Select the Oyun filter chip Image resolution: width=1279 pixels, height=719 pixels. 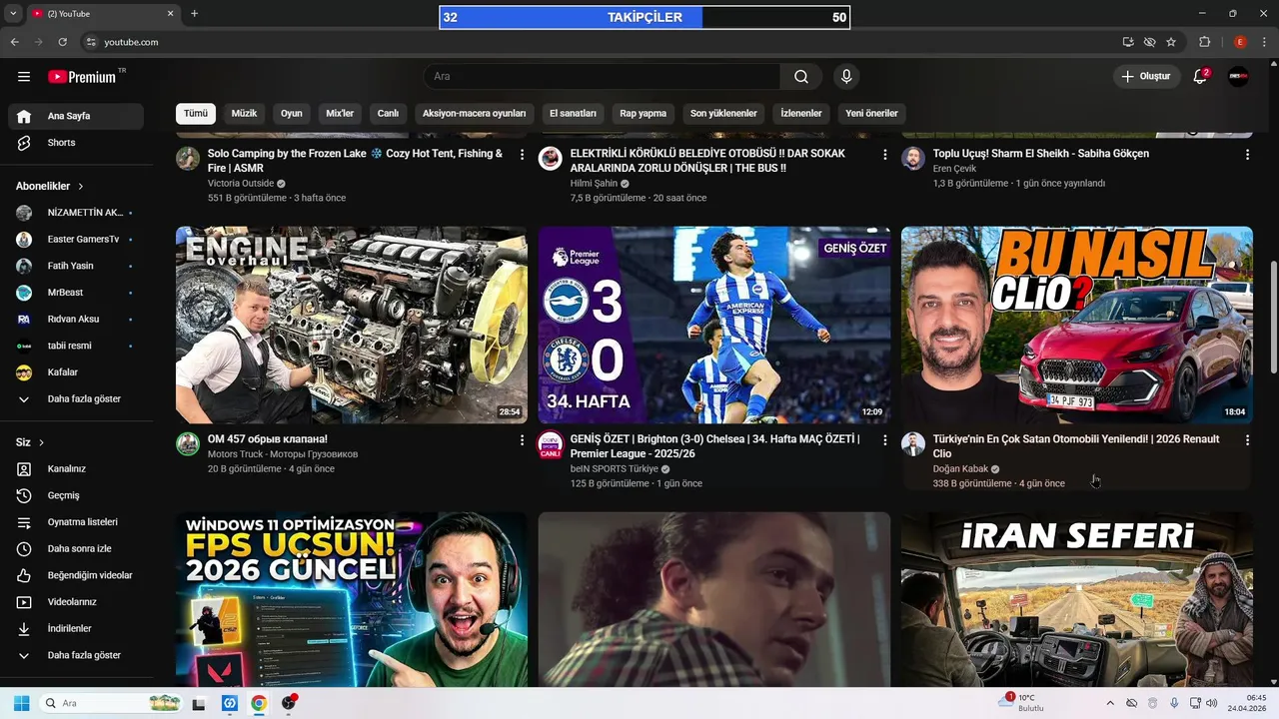tap(292, 113)
